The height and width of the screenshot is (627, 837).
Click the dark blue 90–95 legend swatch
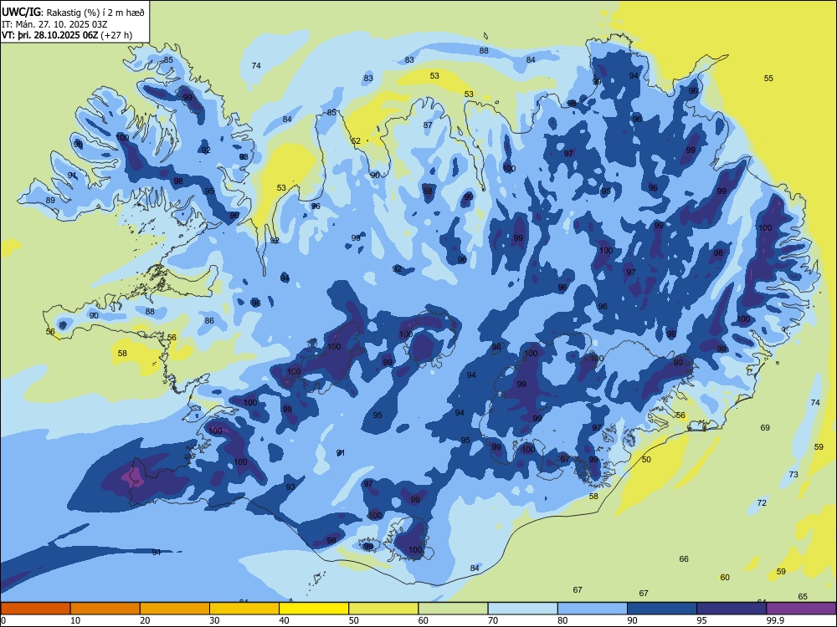tap(662, 609)
